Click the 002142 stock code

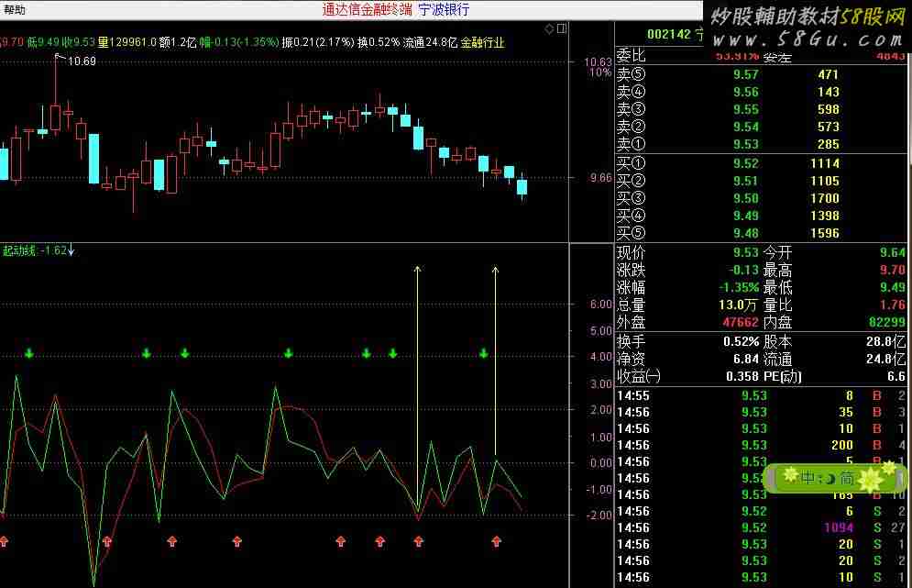click(x=666, y=34)
